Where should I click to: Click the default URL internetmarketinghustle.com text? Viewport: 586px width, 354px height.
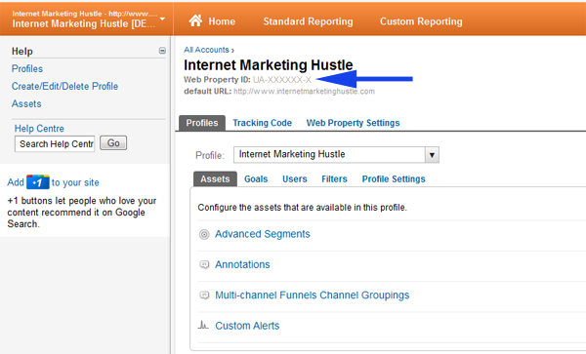coord(304,92)
